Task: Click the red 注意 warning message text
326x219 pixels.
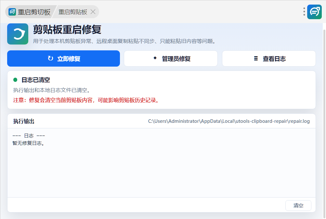Action: tap(86, 100)
